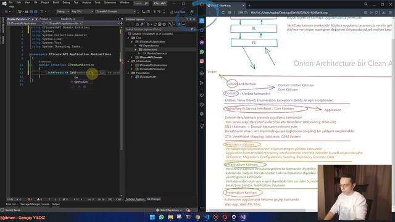Pin the IProductService.cs tab
Image resolution: width=395 pixels, height=222 pixels.
coord(33,19)
